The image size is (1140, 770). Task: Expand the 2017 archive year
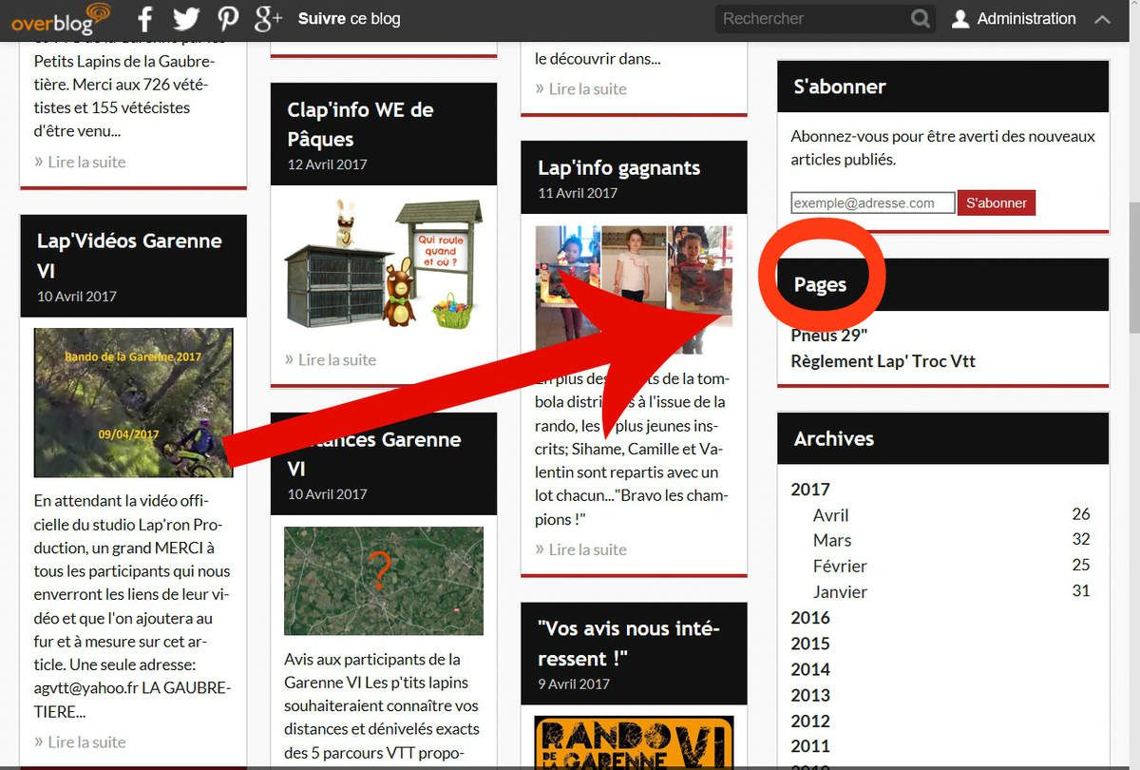pyautogui.click(x=810, y=490)
